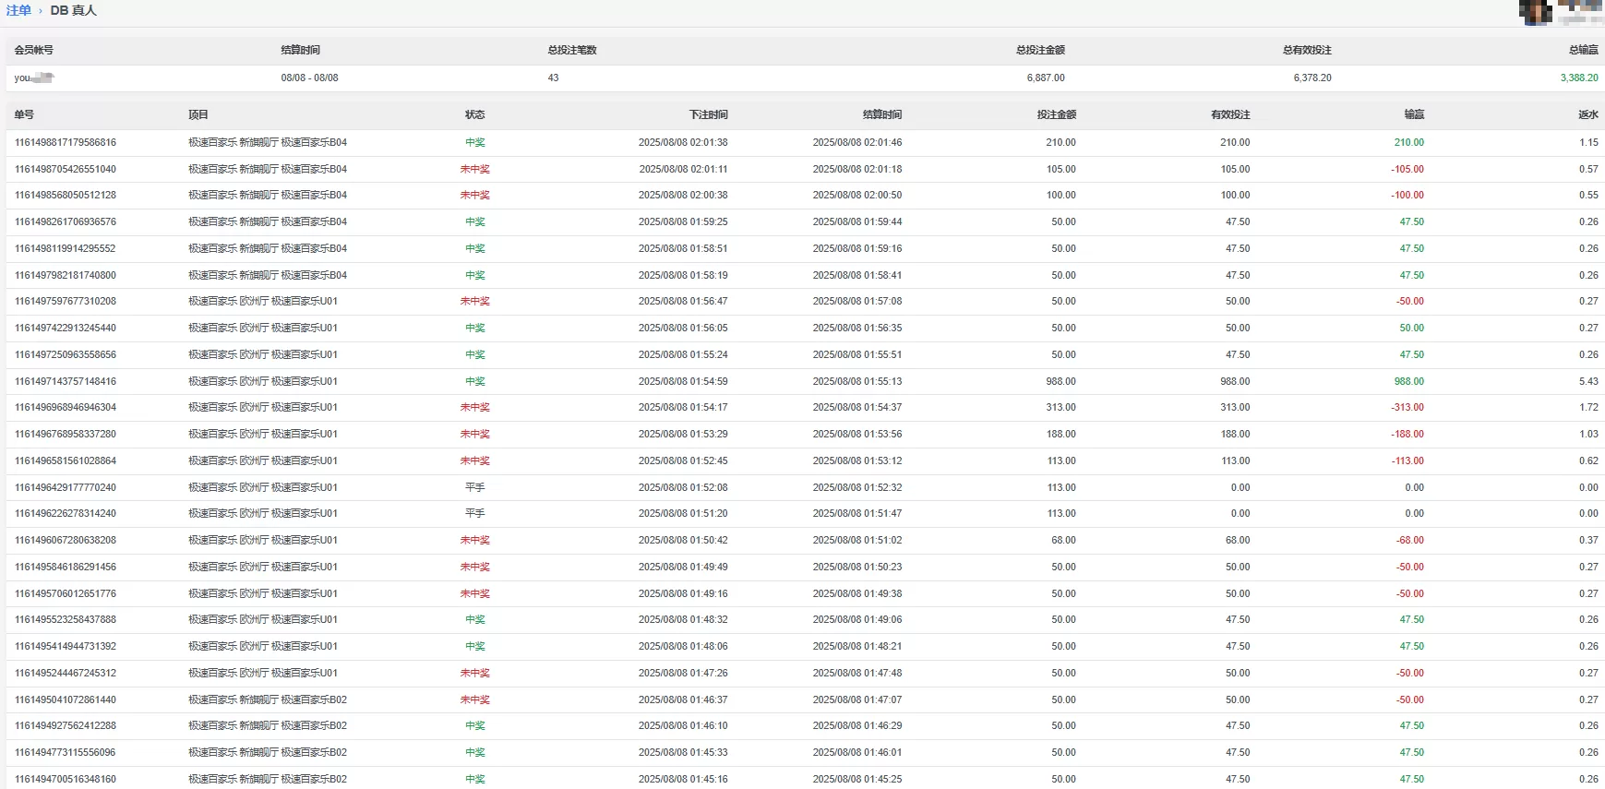The height and width of the screenshot is (789, 1605).
Task: Select the member account cell starting with 'you'
Action: [34, 78]
